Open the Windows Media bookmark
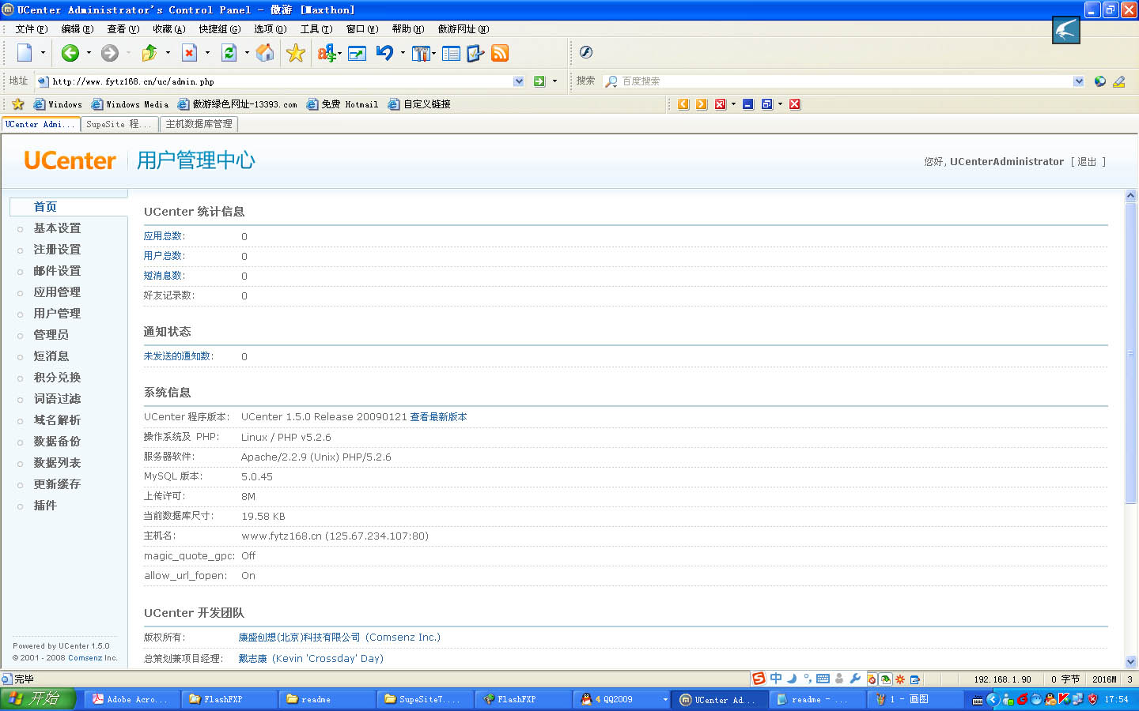This screenshot has height=711, width=1139. click(x=130, y=104)
